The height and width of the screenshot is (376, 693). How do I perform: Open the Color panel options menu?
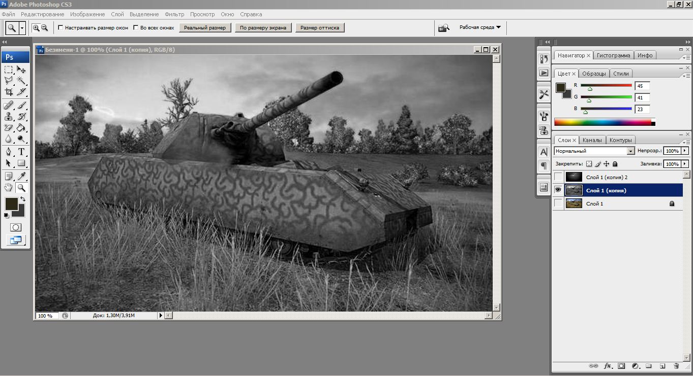tap(685, 76)
